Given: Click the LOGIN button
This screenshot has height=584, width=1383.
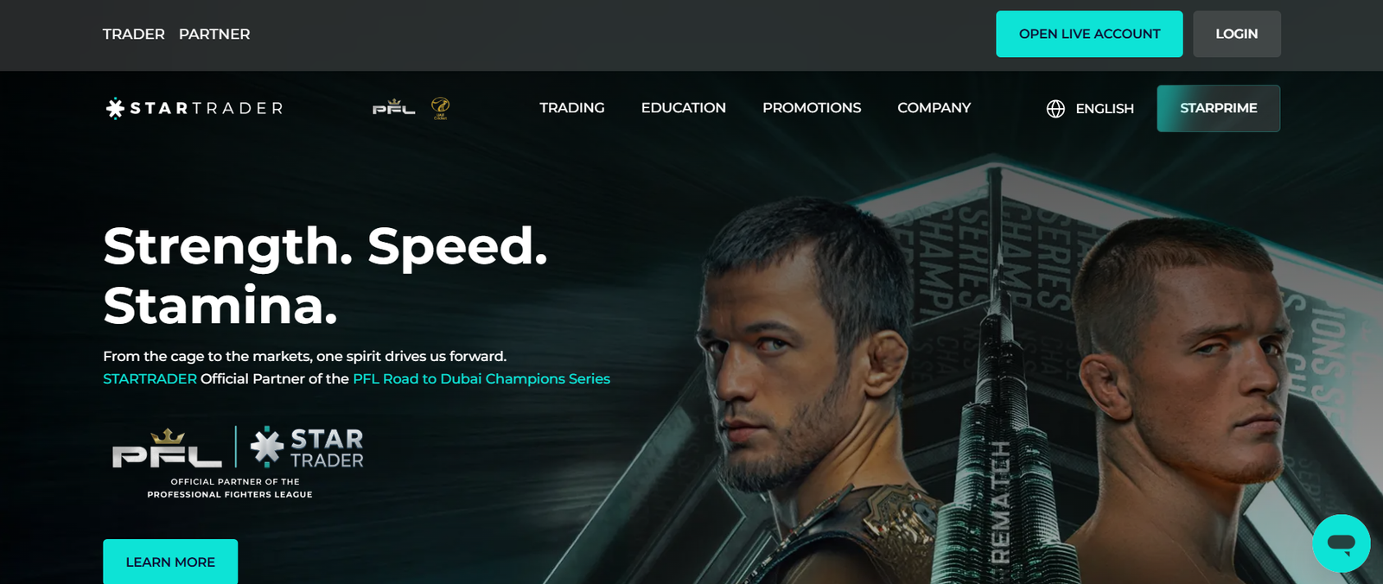Looking at the screenshot, I should click(x=1237, y=34).
